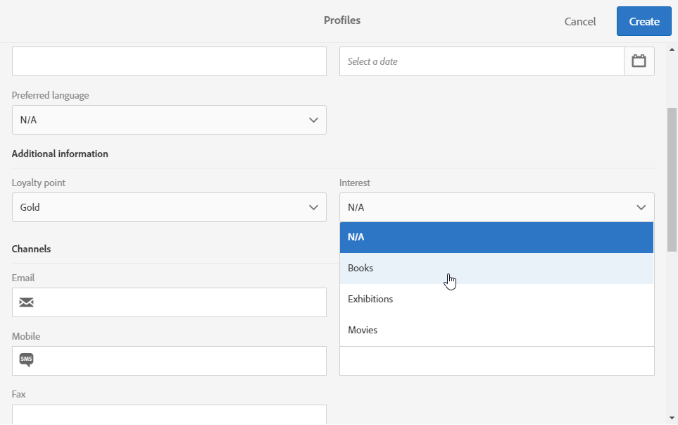This screenshot has height=425, width=678.
Task: Expand the Preferred language dropdown
Action: [x=169, y=120]
